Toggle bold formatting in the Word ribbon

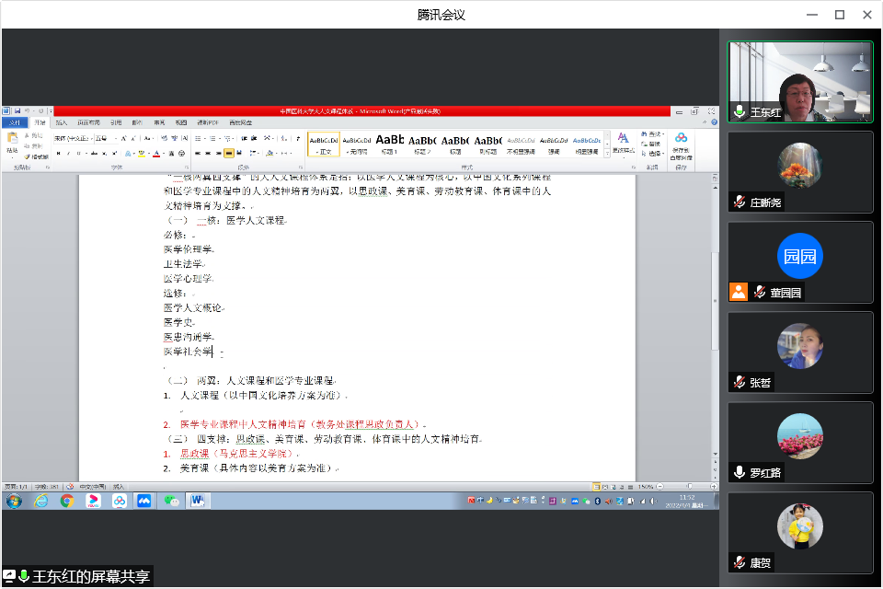[x=58, y=153]
